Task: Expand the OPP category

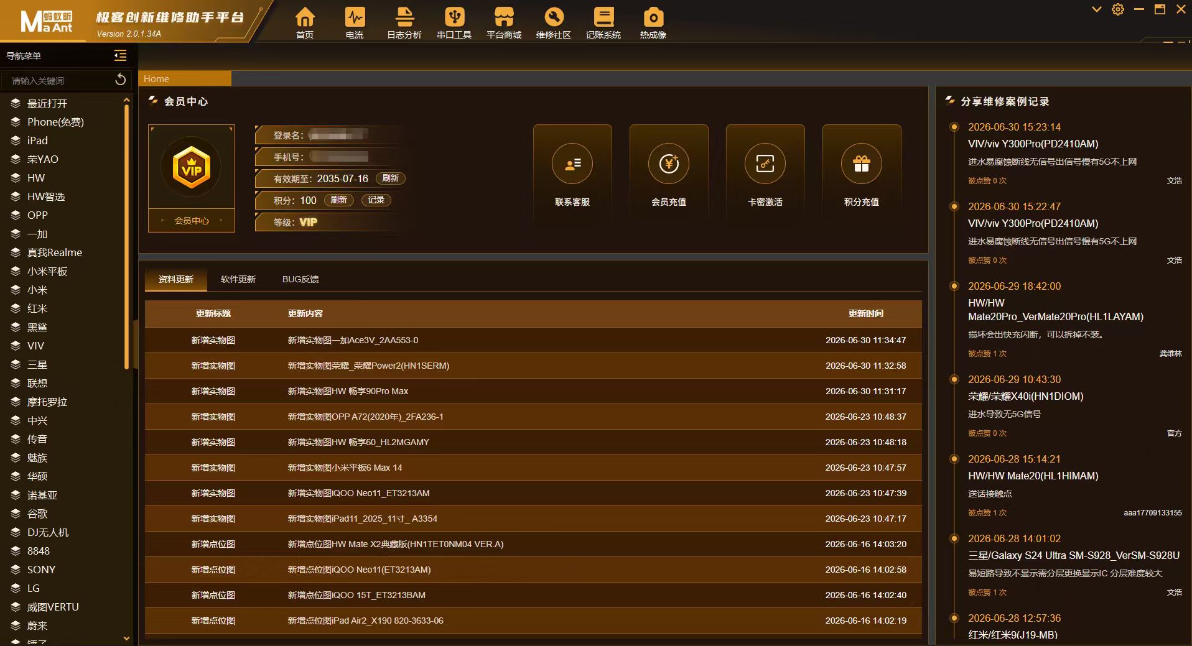Action: point(37,215)
